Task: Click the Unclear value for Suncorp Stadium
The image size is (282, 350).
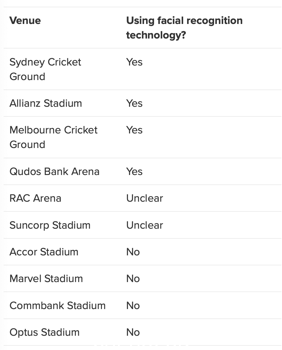Action: (x=145, y=225)
